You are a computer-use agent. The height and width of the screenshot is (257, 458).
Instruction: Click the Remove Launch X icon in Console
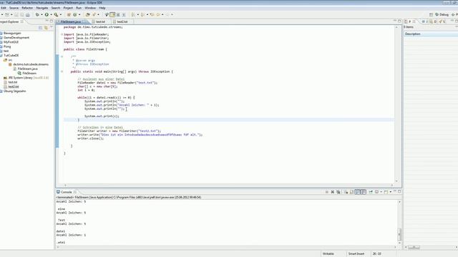coord(332,192)
